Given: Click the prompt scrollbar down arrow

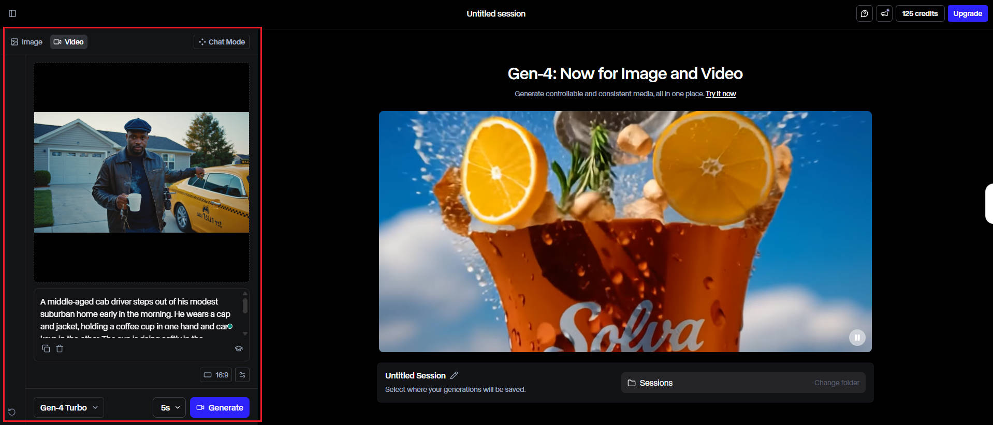Looking at the screenshot, I should (245, 333).
